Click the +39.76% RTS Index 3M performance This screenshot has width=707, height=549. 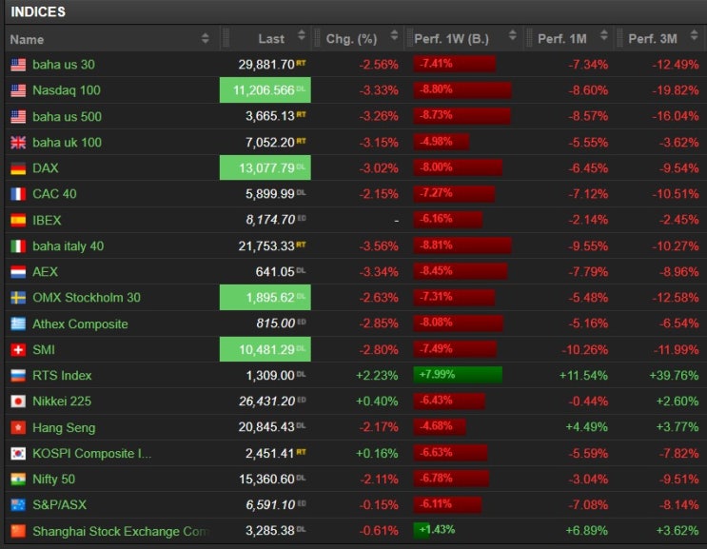click(674, 376)
